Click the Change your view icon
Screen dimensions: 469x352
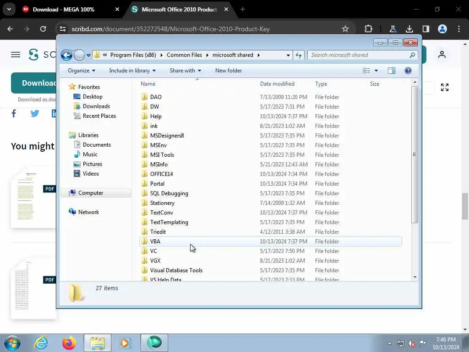click(x=366, y=71)
